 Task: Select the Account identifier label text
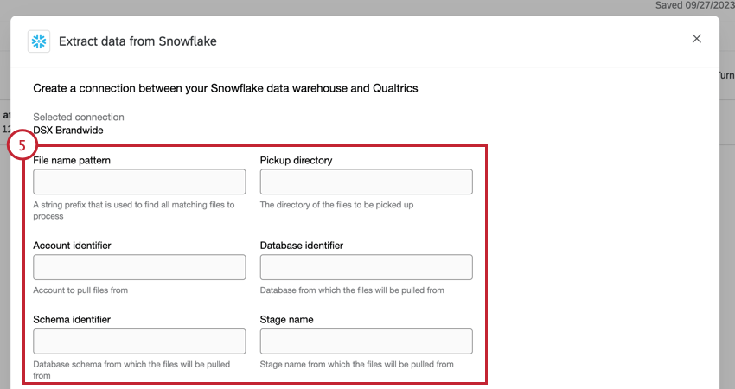pos(72,246)
